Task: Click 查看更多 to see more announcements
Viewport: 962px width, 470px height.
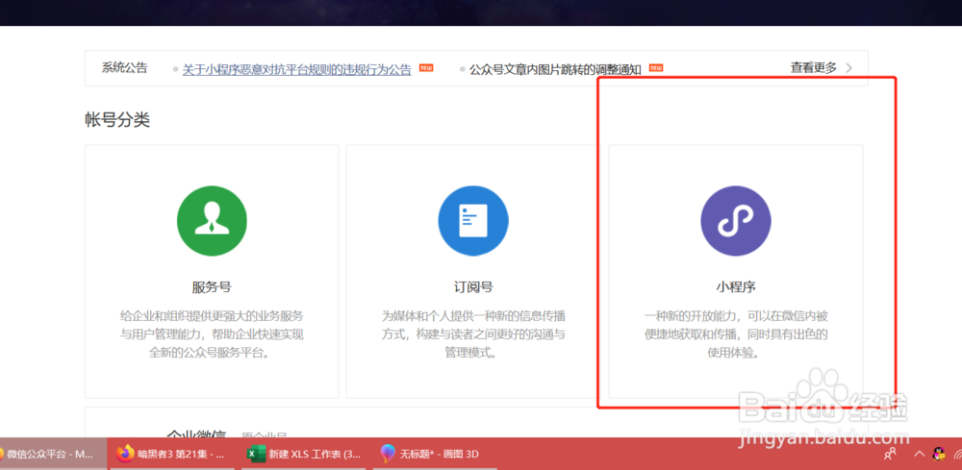Action: 814,68
